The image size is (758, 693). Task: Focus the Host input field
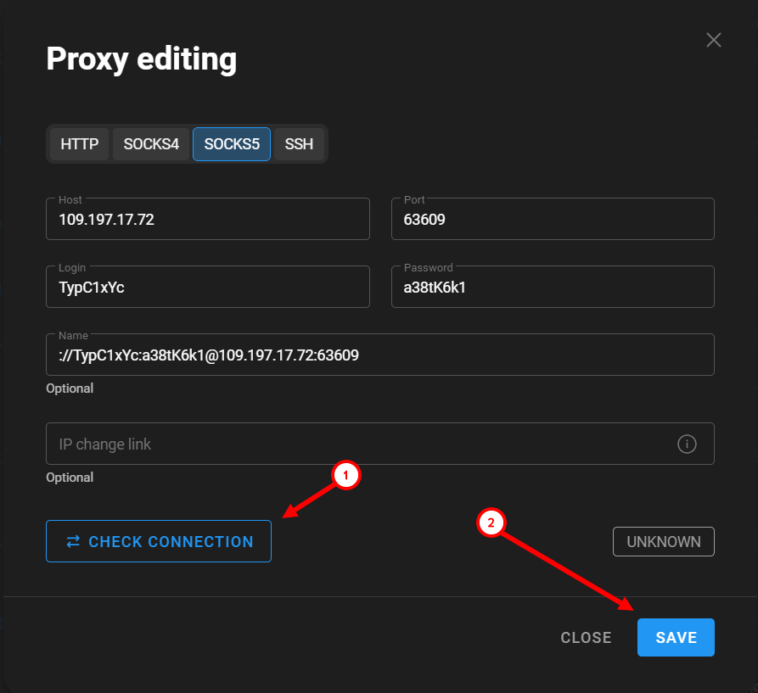click(208, 220)
